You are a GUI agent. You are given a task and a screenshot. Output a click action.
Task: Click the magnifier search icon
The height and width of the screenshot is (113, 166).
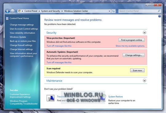[159, 11]
